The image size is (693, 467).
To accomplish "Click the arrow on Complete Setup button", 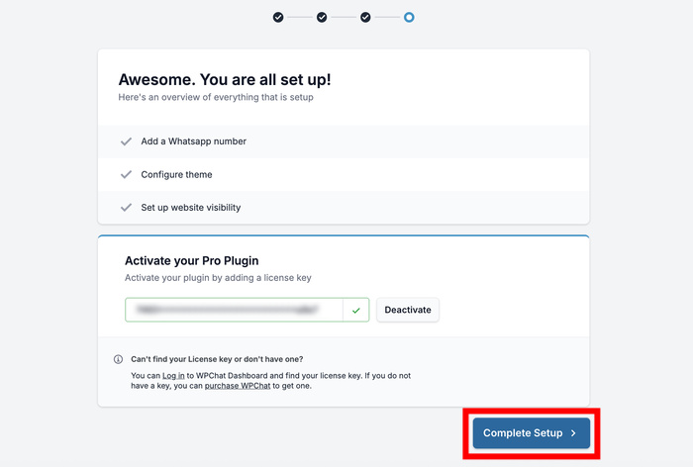I will pyautogui.click(x=573, y=433).
